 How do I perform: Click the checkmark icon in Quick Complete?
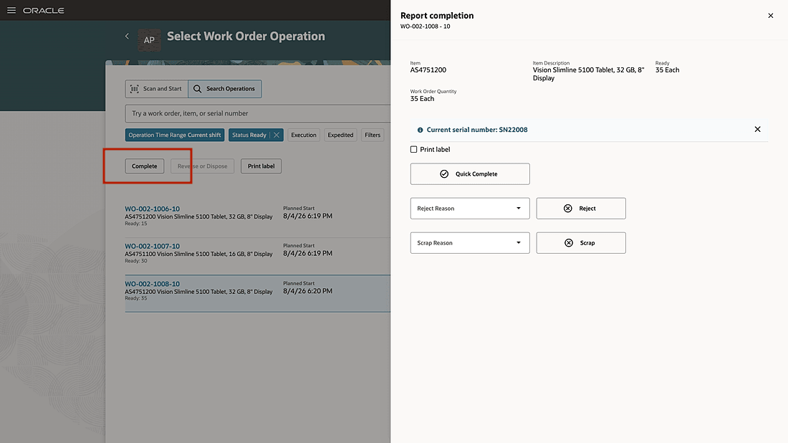coord(444,174)
